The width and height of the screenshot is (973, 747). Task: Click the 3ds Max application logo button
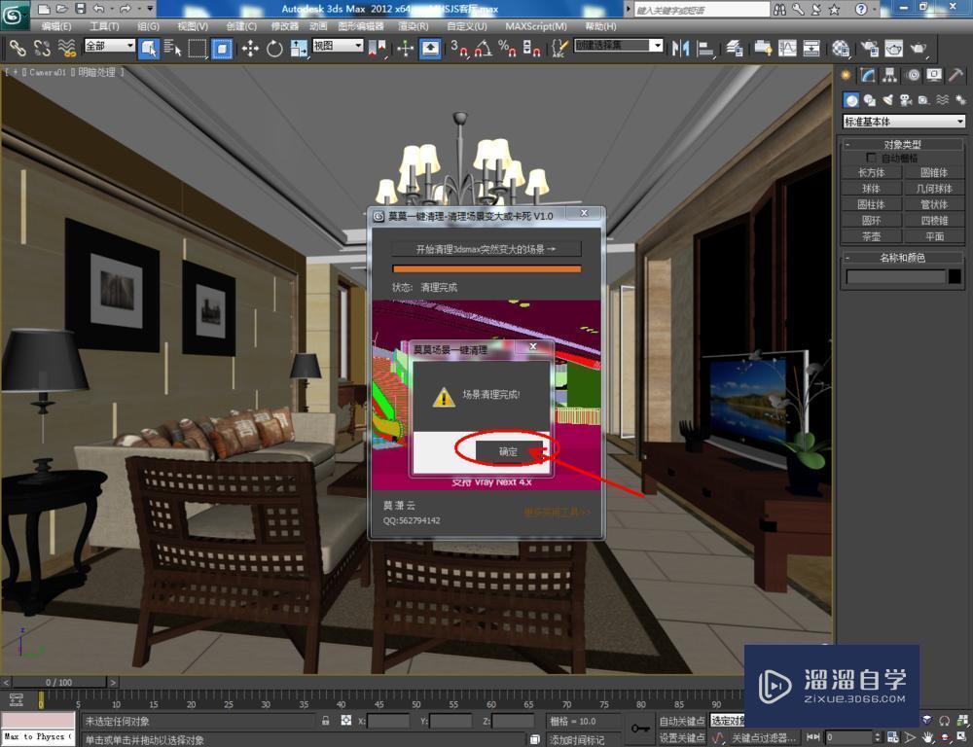click(14, 15)
